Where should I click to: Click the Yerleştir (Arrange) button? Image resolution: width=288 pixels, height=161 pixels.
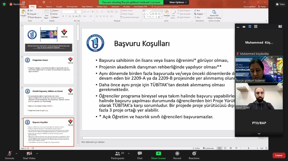pos(167,13)
